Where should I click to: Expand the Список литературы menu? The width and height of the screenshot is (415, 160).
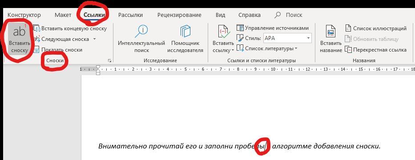pos(267,48)
